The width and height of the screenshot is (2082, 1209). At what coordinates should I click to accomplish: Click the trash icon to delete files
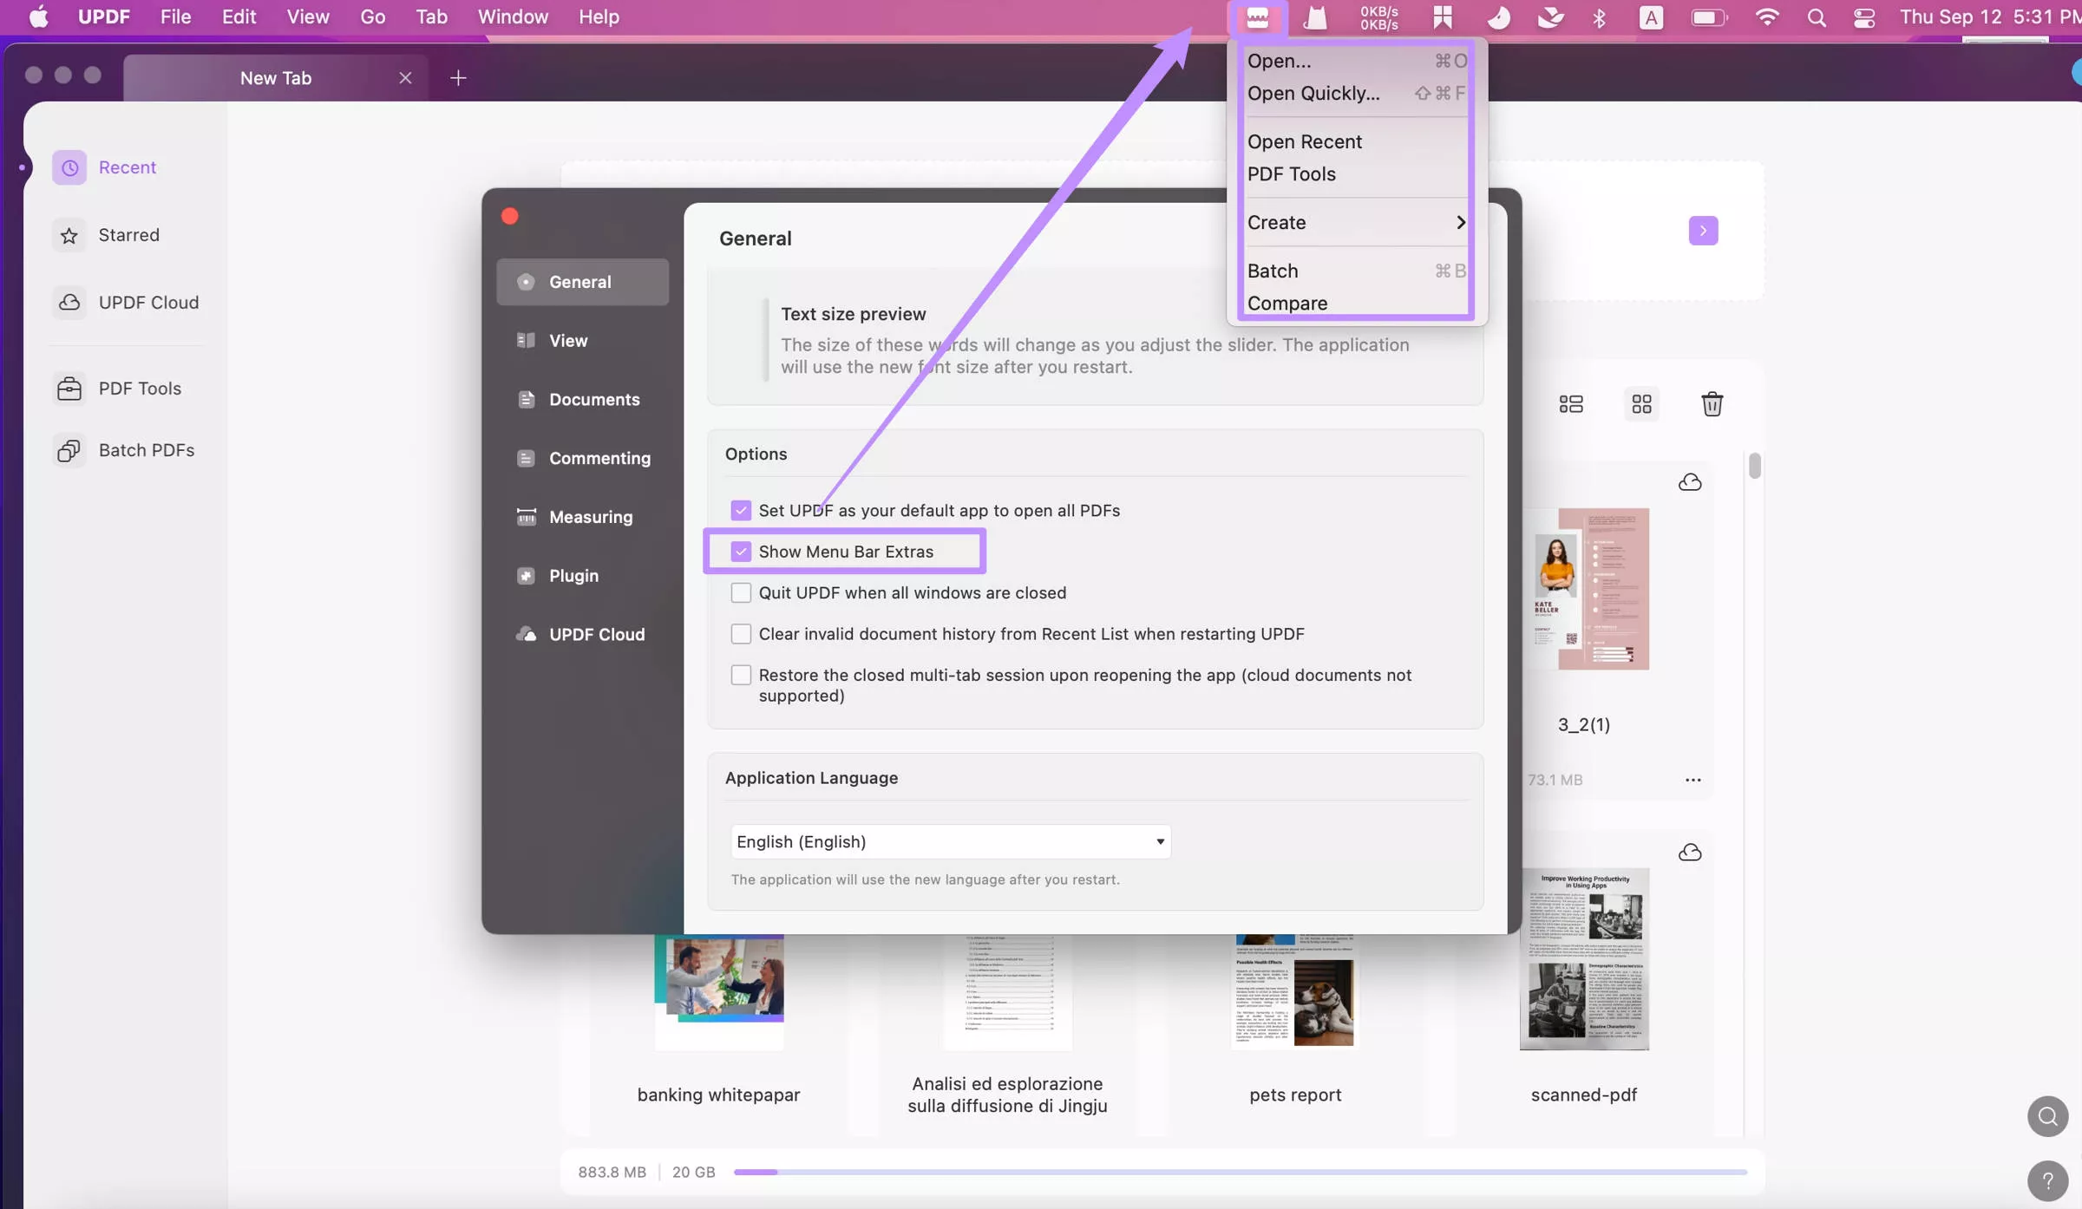tap(1712, 404)
